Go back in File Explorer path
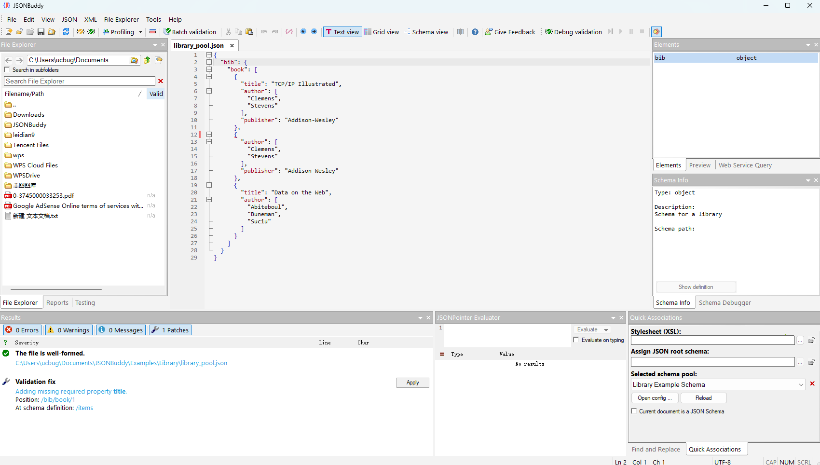The height and width of the screenshot is (465, 820). click(x=8, y=60)
